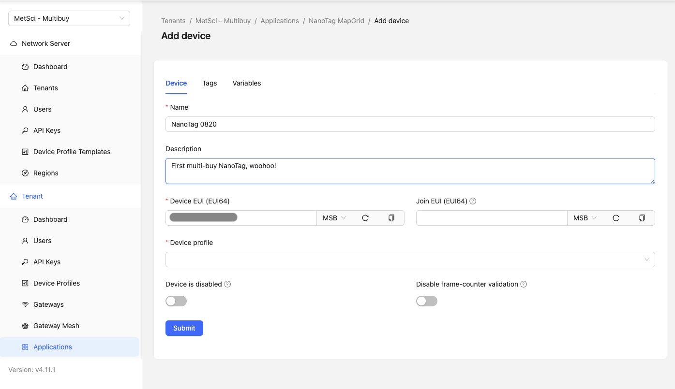675x389 pixels.
Task: Click the Device EUI copy icon
Action: pos(391,218)
